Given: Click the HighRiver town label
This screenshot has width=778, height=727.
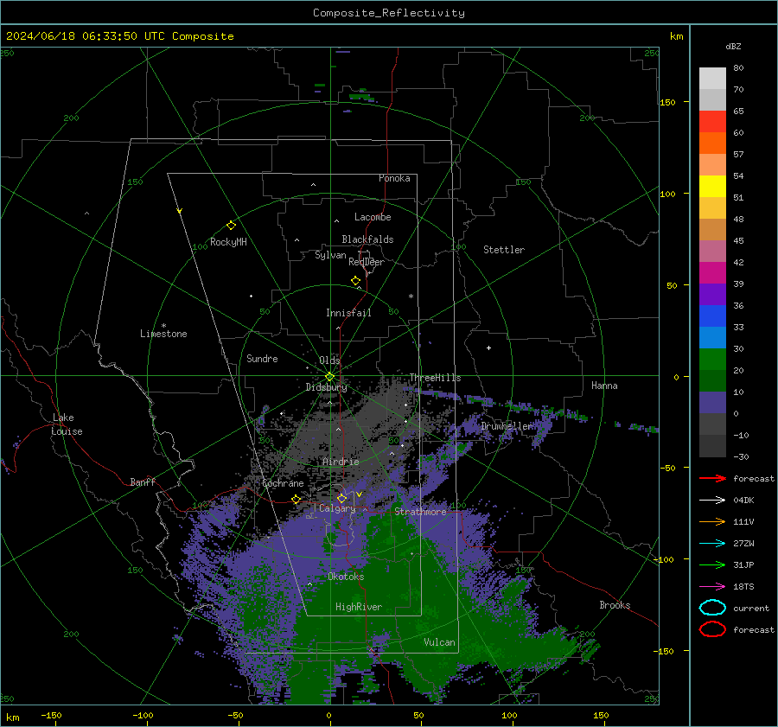Looking at the screenshot, I should pyautogui.click(x=359, y=607).
